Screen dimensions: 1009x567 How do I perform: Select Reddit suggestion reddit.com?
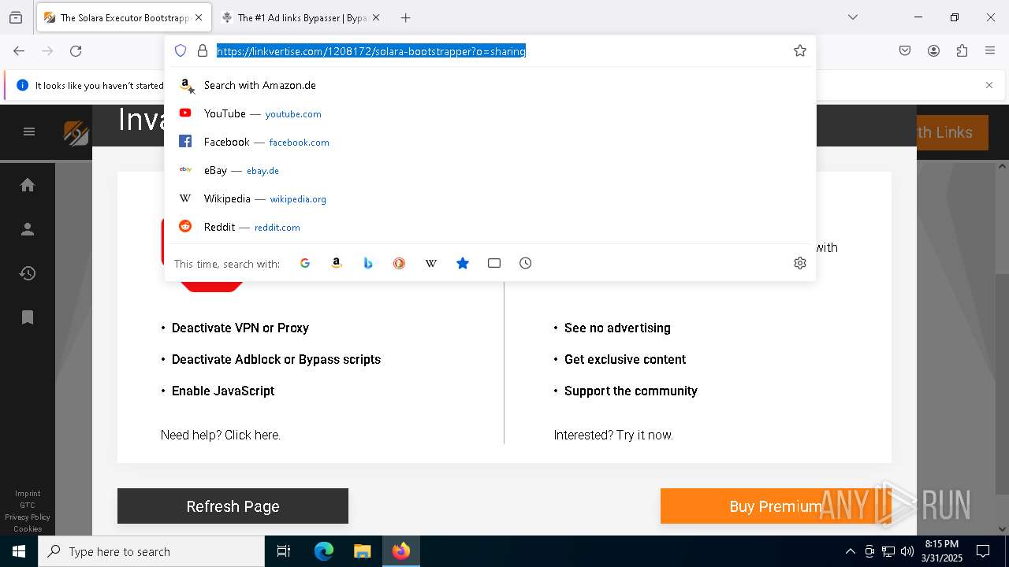tap(490, 227)
